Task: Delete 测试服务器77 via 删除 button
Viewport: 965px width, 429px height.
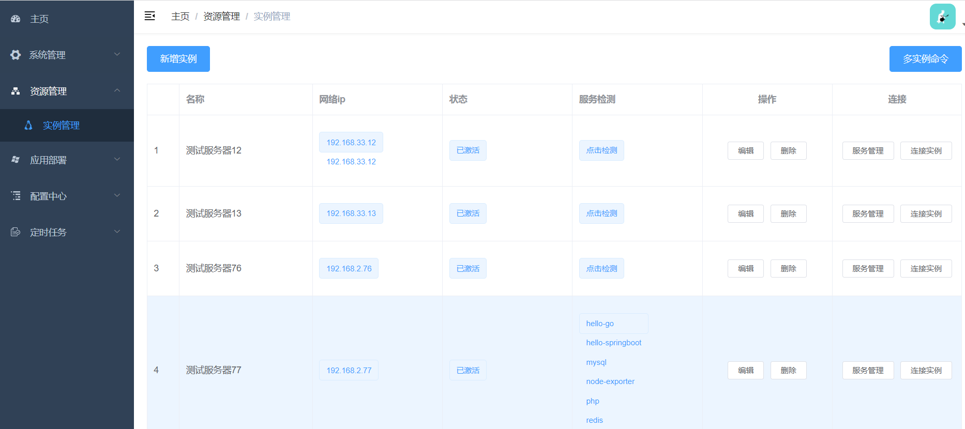Action: click(x=788, y=371)
